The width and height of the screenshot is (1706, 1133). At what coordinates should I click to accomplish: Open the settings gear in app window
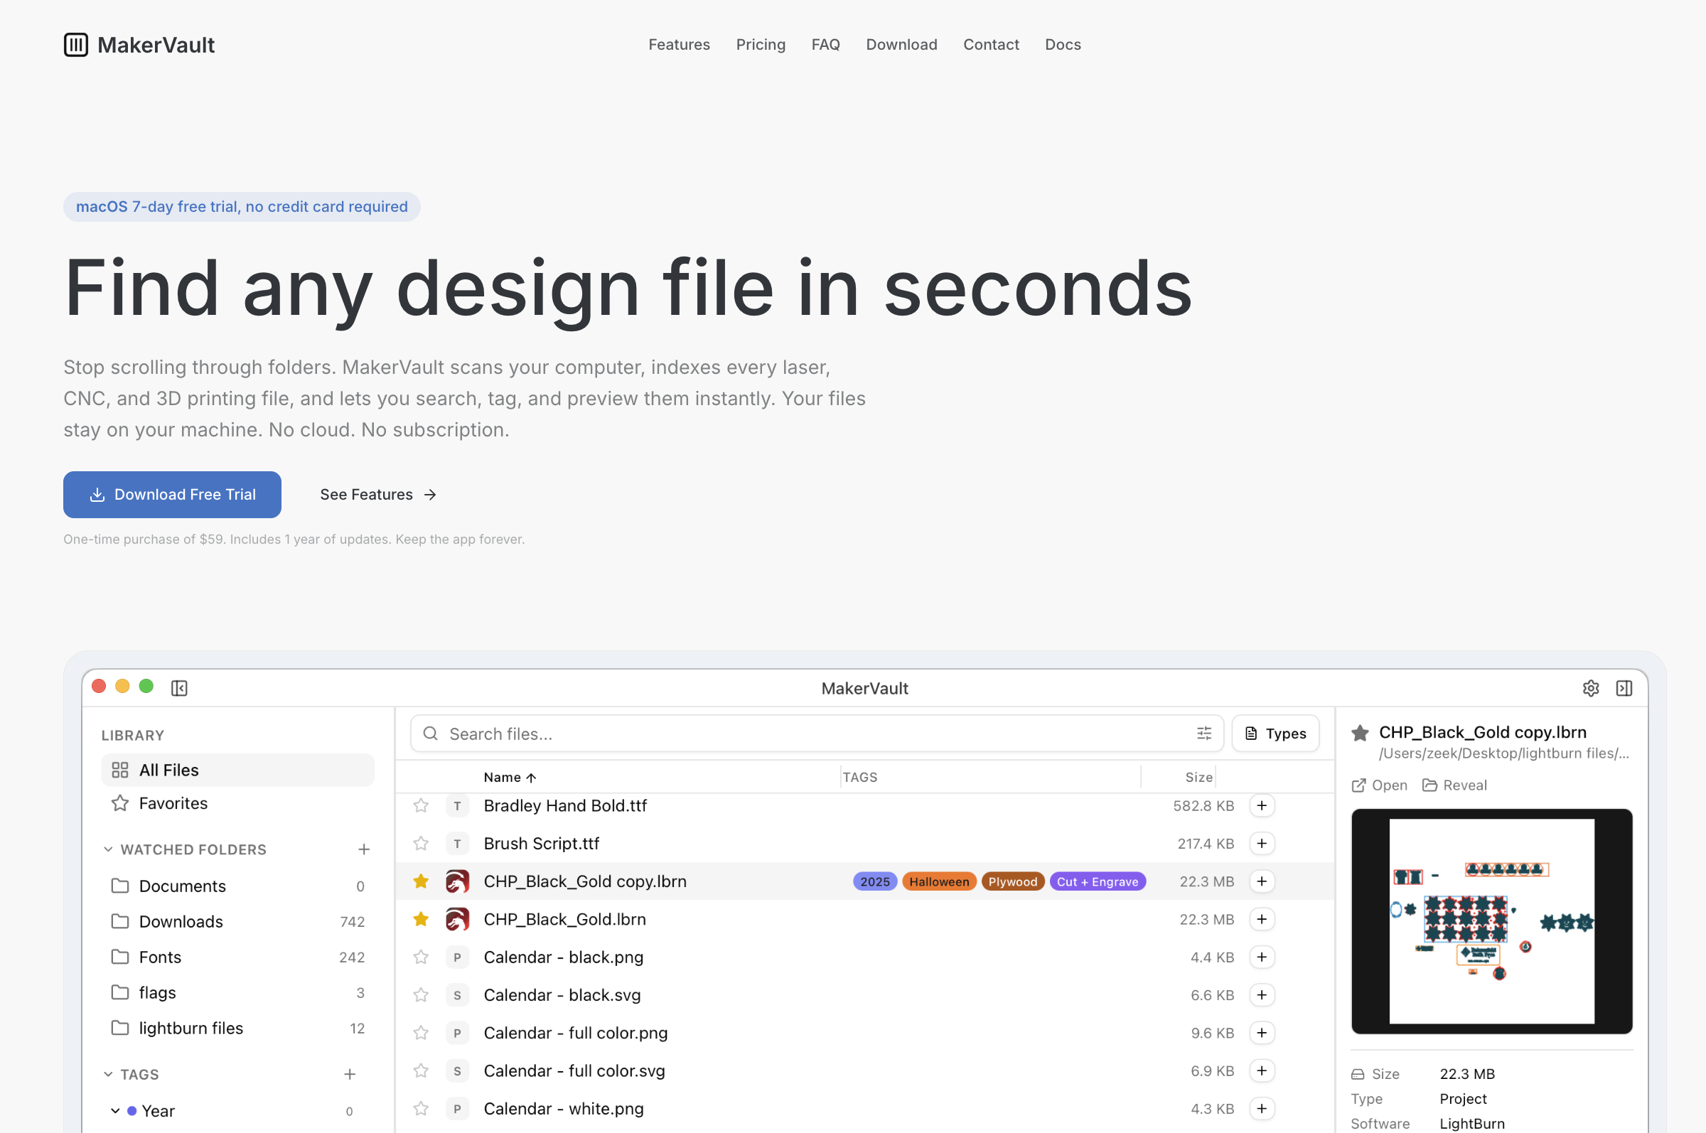1590,688
